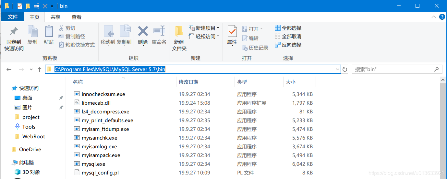
Task: Switch to the View (查看) tab
Action: 77,17
